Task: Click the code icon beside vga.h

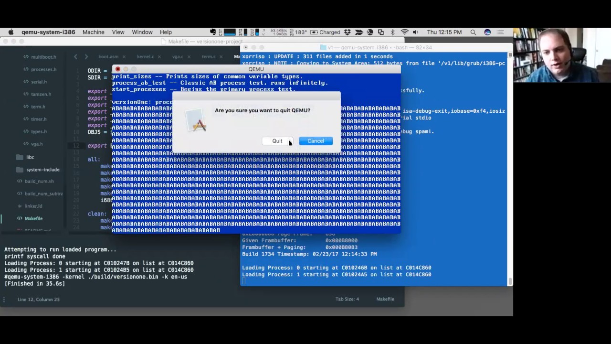Action: 26,144
